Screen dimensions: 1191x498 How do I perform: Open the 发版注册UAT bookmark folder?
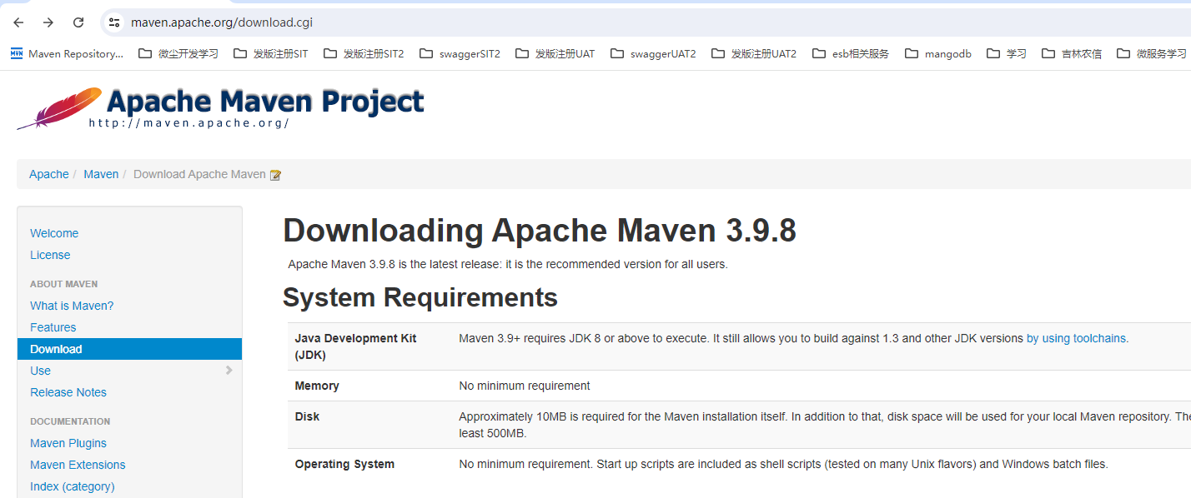pos(555,53)
